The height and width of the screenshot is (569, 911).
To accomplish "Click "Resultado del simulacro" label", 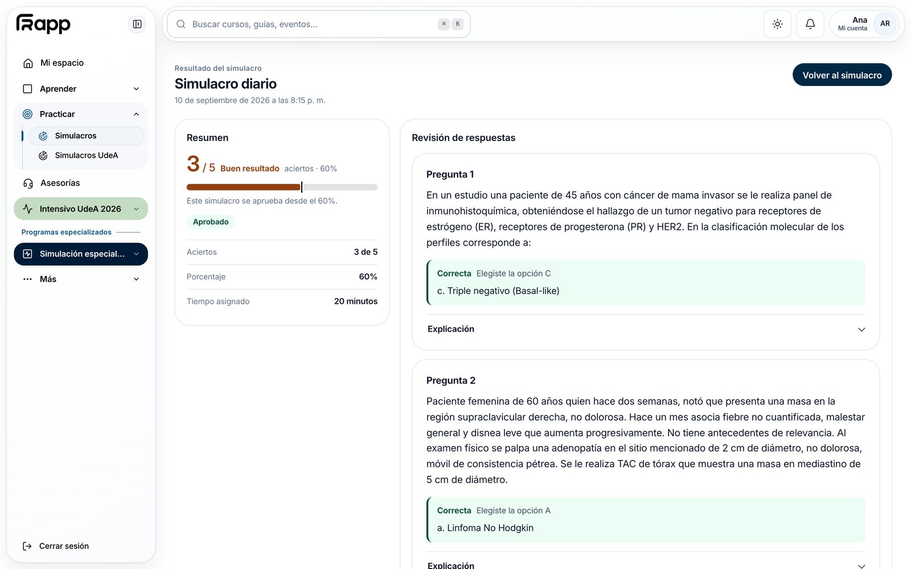I will tap(218, 68).
